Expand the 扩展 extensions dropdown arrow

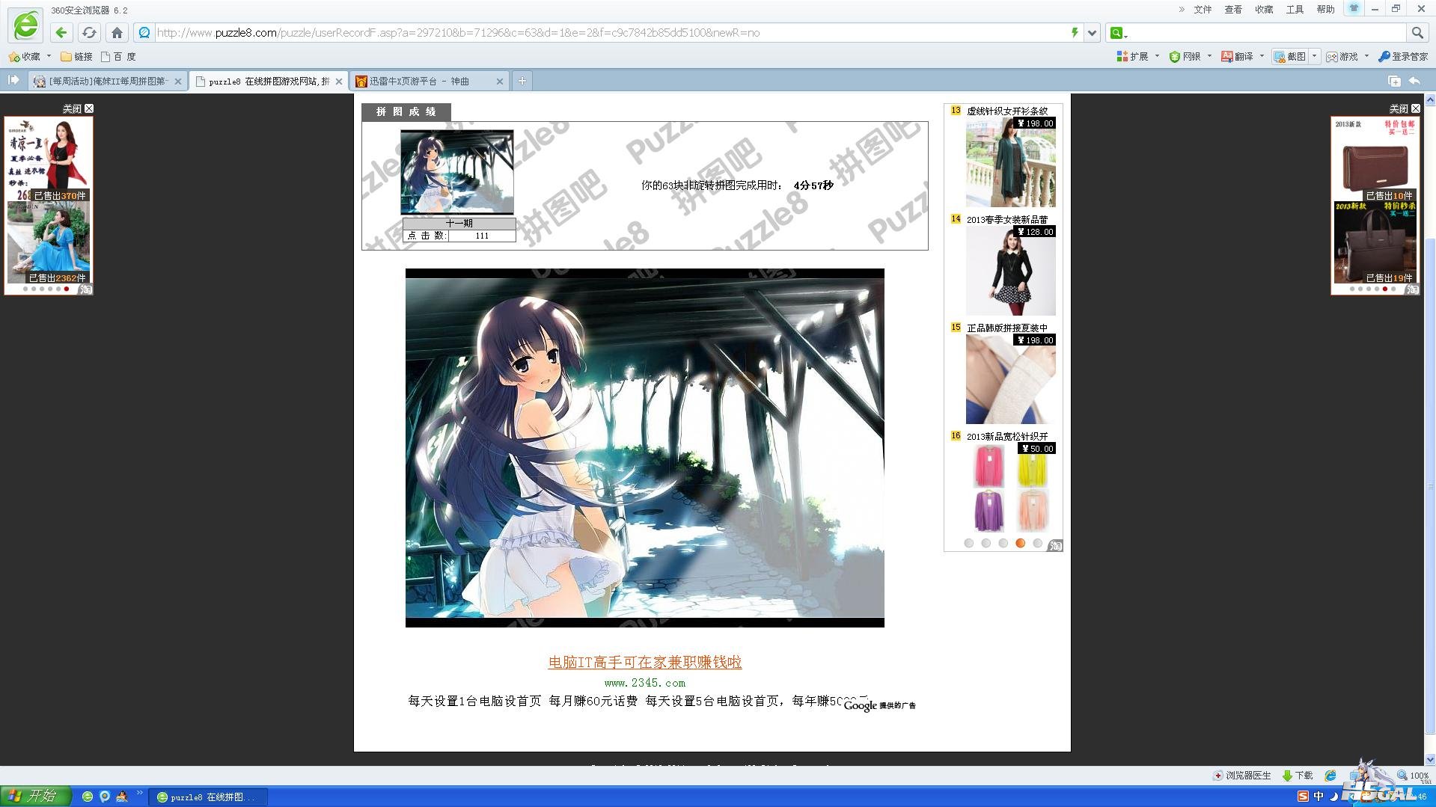pyautogui.click(x=1157, y=56)
